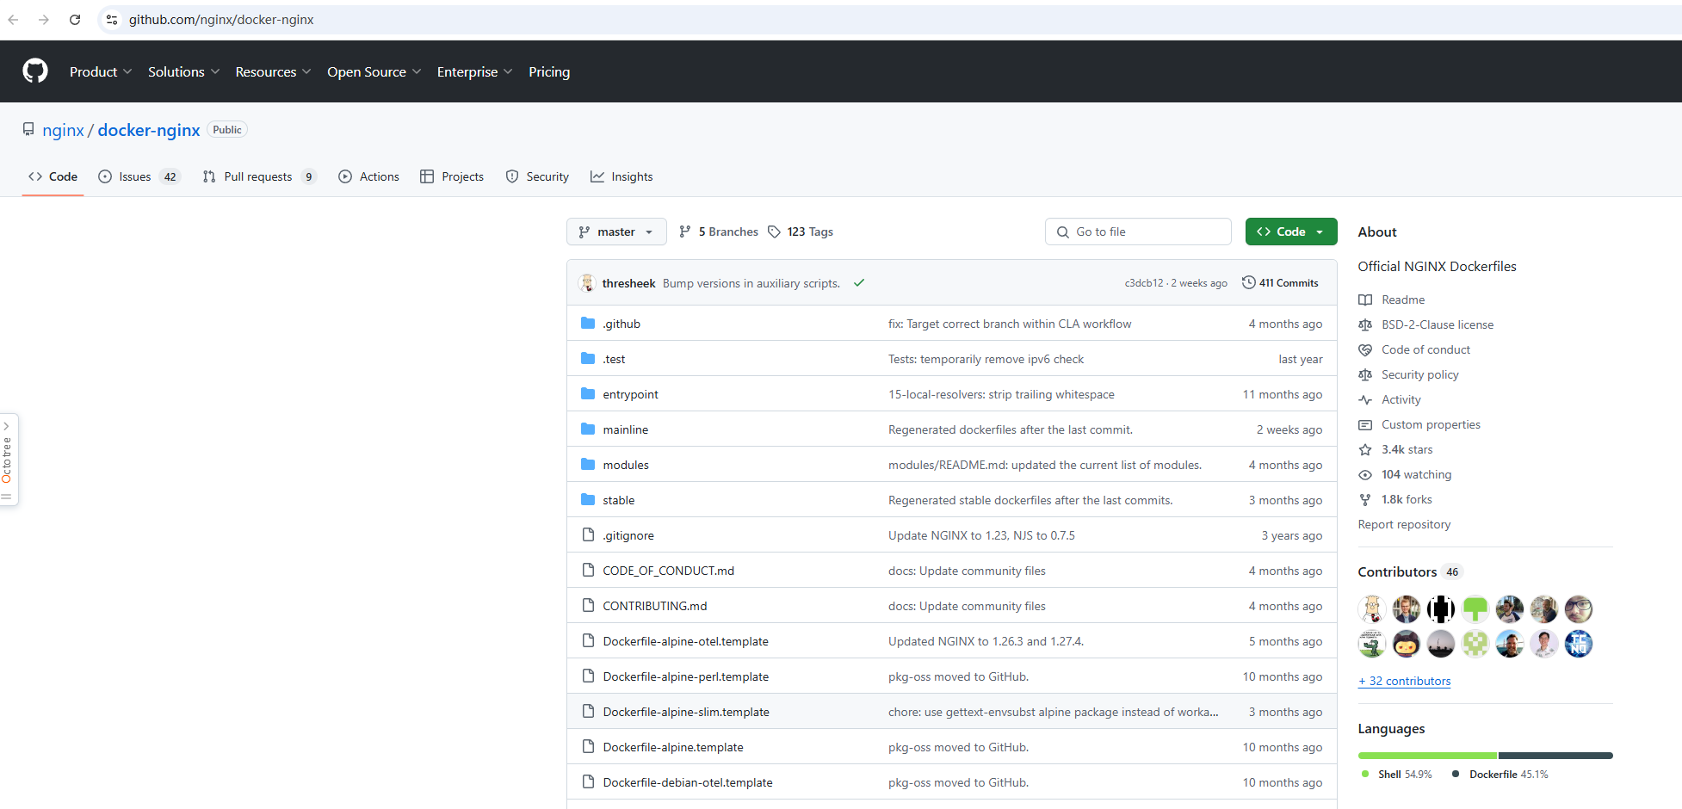Click the eye icon next to 104 watching
The width and height of the screenshot is (1682, 809).
(1365, 474)
